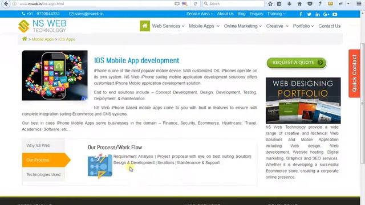Open NS Web LinkedIn page icon
Viewport: 365px width, 205px height.
318,14
